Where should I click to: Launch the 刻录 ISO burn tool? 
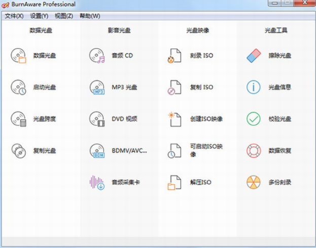click(x=174, y=56)
